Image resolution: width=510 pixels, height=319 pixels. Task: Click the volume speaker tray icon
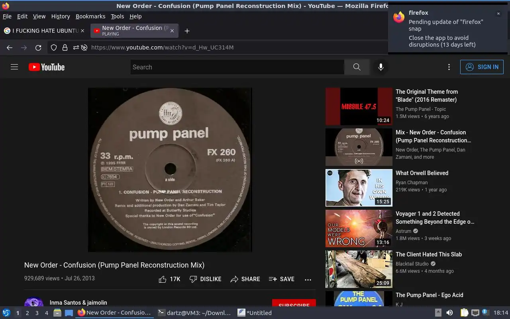pyautogui.click(x=449, y=313)
